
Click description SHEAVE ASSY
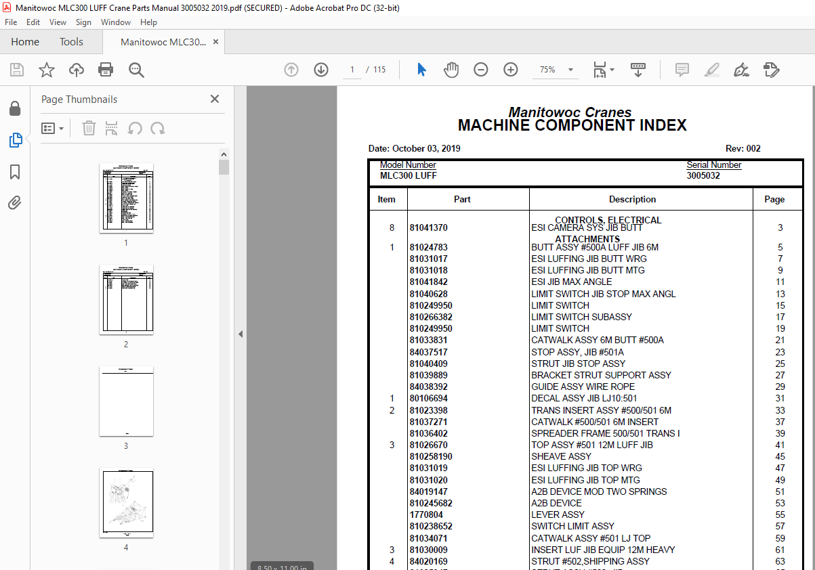click(x=561, y=456)
